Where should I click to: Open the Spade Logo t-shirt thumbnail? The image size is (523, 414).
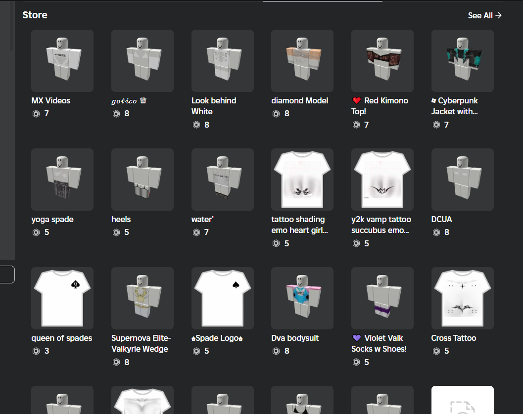(223, 298)
